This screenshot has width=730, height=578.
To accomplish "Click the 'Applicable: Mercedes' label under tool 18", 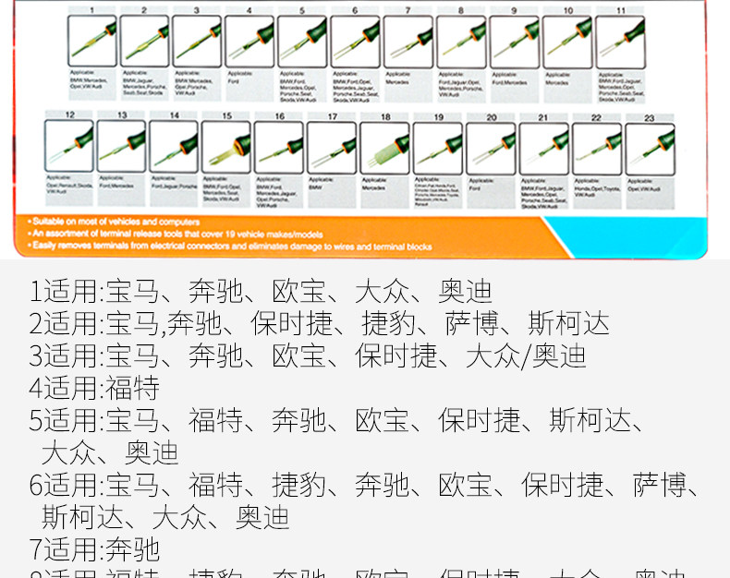I will click(x=375, y=185).
